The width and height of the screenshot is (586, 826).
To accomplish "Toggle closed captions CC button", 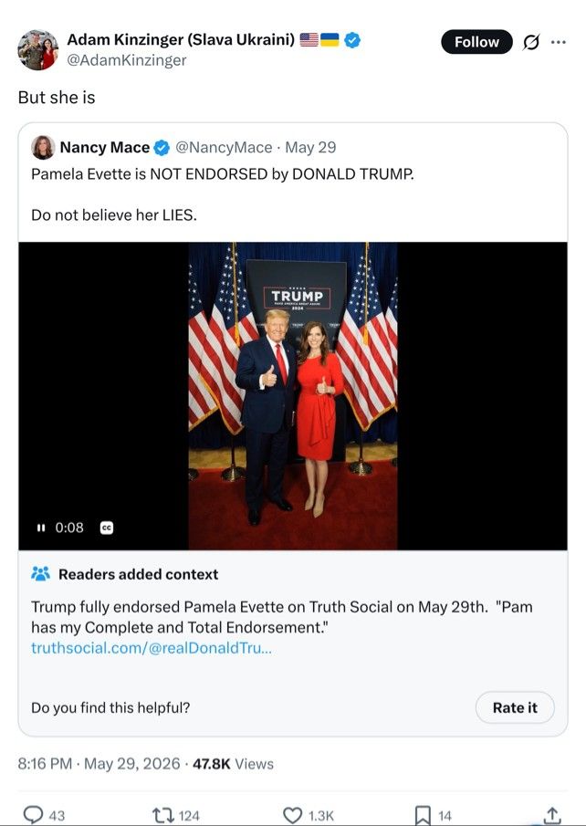I will coord(107,528).
